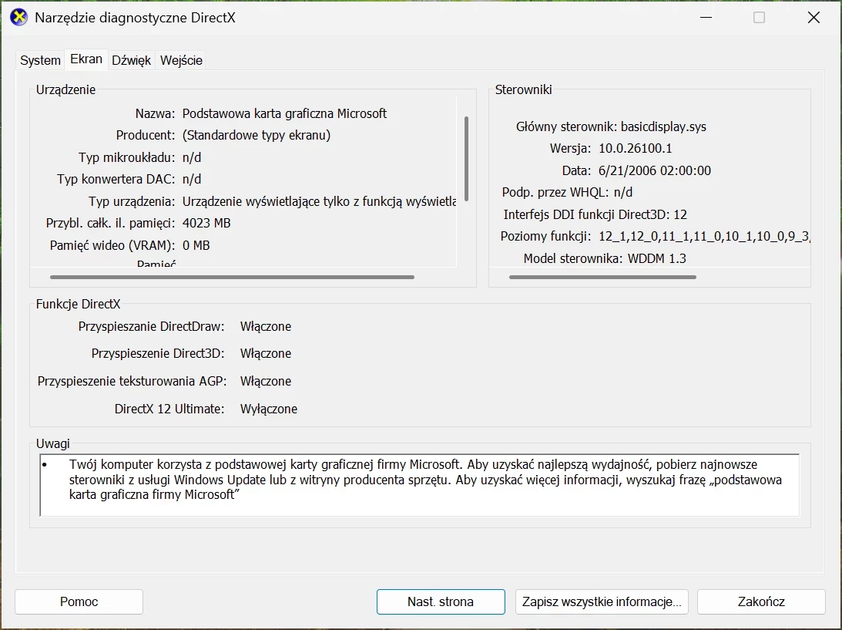This screenshot has height=630, width=842.
Task: Click Zapisz wszystkie informacje button
Action: (601, 601)
